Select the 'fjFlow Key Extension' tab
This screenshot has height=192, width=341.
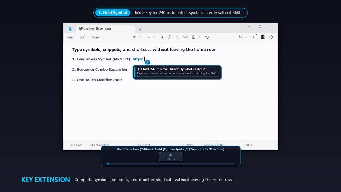click(x=105, y=29)
